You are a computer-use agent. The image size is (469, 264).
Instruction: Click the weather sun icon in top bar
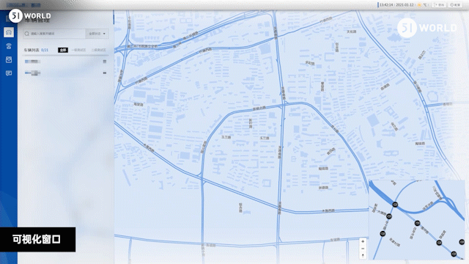click(419, 5)
